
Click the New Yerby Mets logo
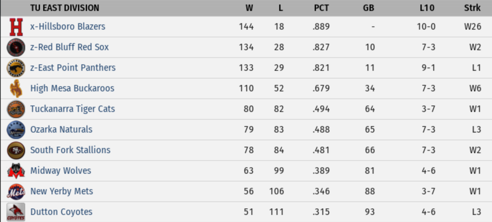16,191
